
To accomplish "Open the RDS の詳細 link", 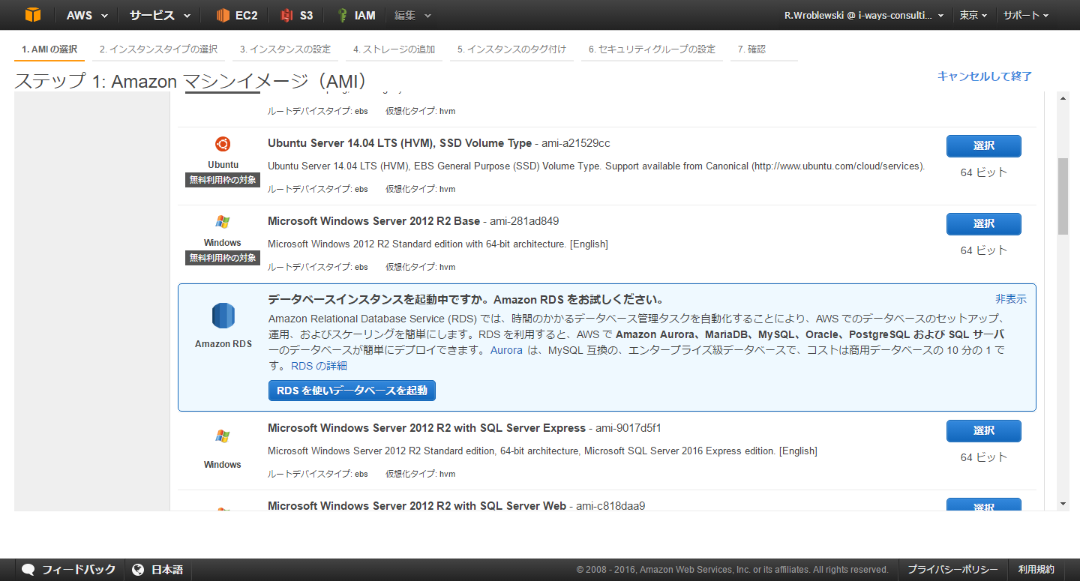I will point(319,366).
